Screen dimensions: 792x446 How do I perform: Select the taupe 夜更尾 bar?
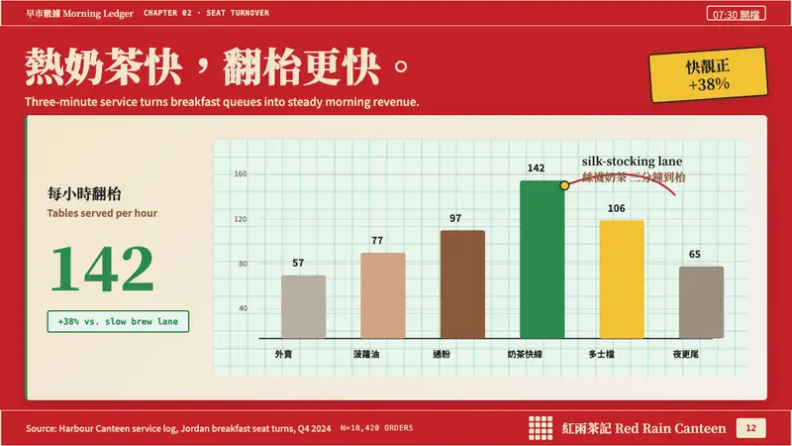point(701,302)
